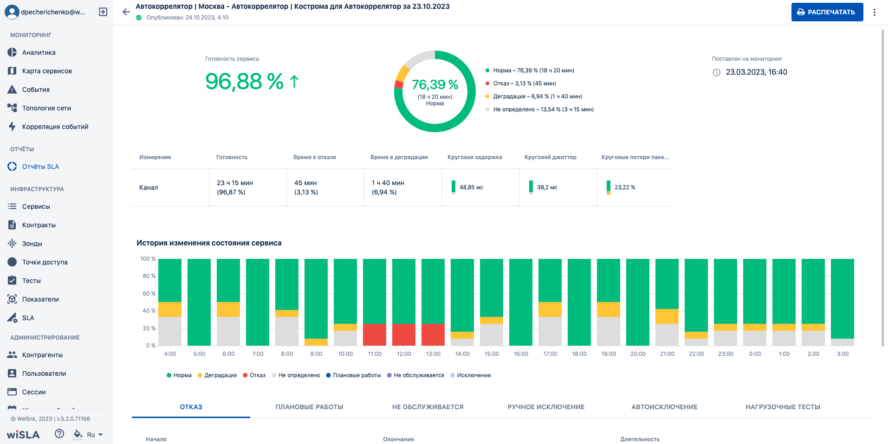Switch to the ПЛАНОВЫЕ РАБОТЫ tab
The height and width of the screenshot is (444, 888).
point(309,407)
